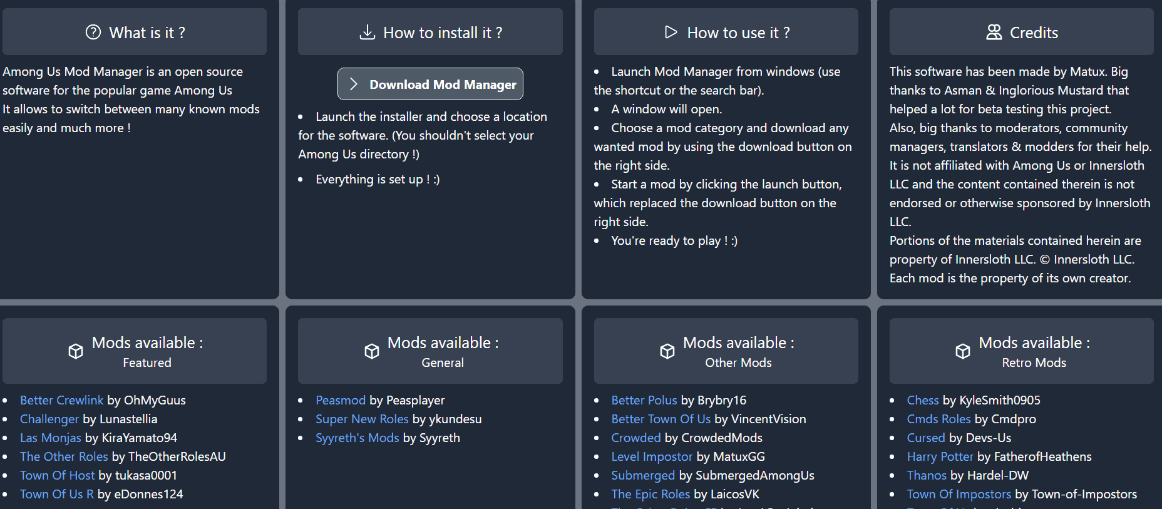Open the Crowded mod link
Viewport: 1162px width, 509px height.
[636, 438]
